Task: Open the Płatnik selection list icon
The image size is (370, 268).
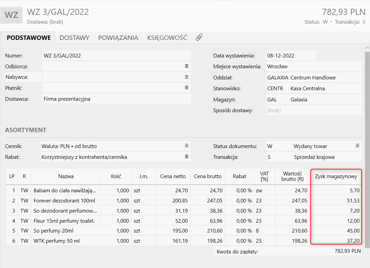Action: click(187, 88)
